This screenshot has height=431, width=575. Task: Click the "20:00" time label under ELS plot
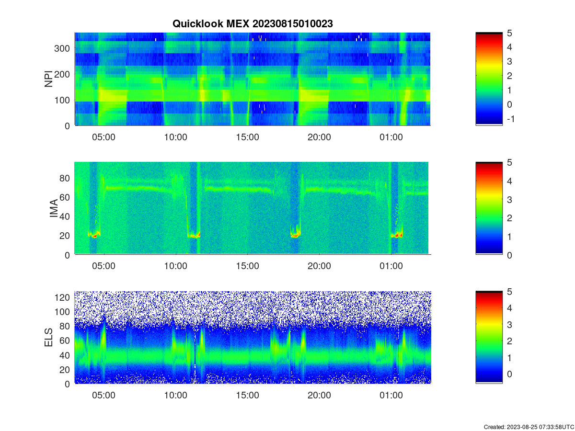(x=319, y=396)
